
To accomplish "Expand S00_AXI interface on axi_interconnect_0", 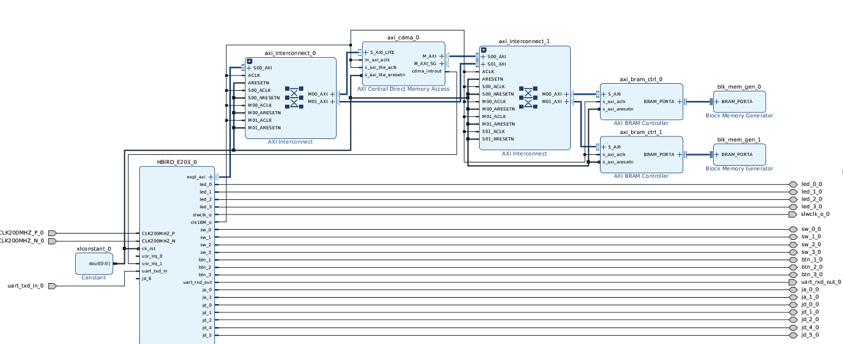I will [249, 68].
